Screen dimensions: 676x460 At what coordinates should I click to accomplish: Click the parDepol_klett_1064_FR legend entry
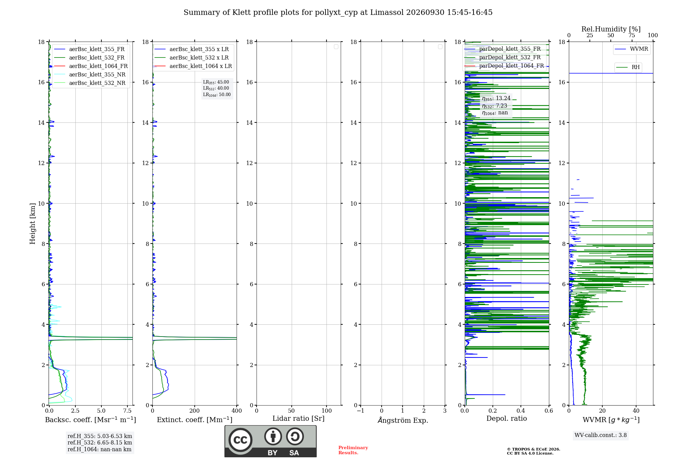point(504,66)
